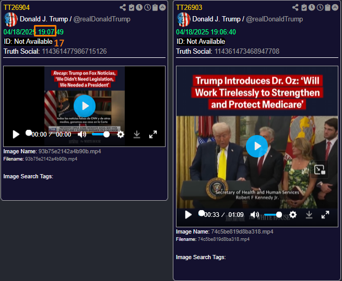Screen dimensions: 342x281
Task: Enter fullscreen on TT26904 video
Action: point(153,135)
